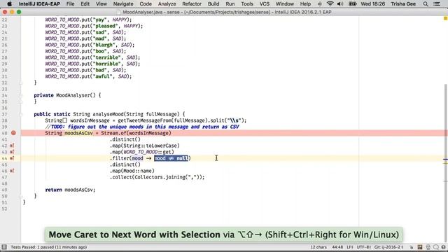This screenshot has width=448, height=252.
Task: Click the selected text mood != null
Action: click(x=171, y=158)
